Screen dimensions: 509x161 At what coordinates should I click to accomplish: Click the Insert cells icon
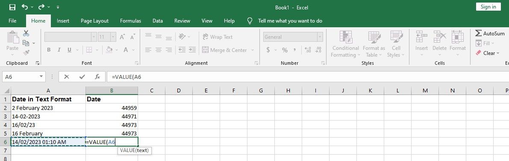421,37
